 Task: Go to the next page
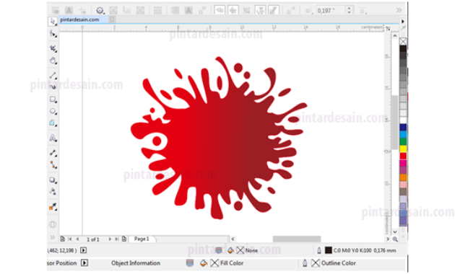pyautogui.click(x=110, y=239)
